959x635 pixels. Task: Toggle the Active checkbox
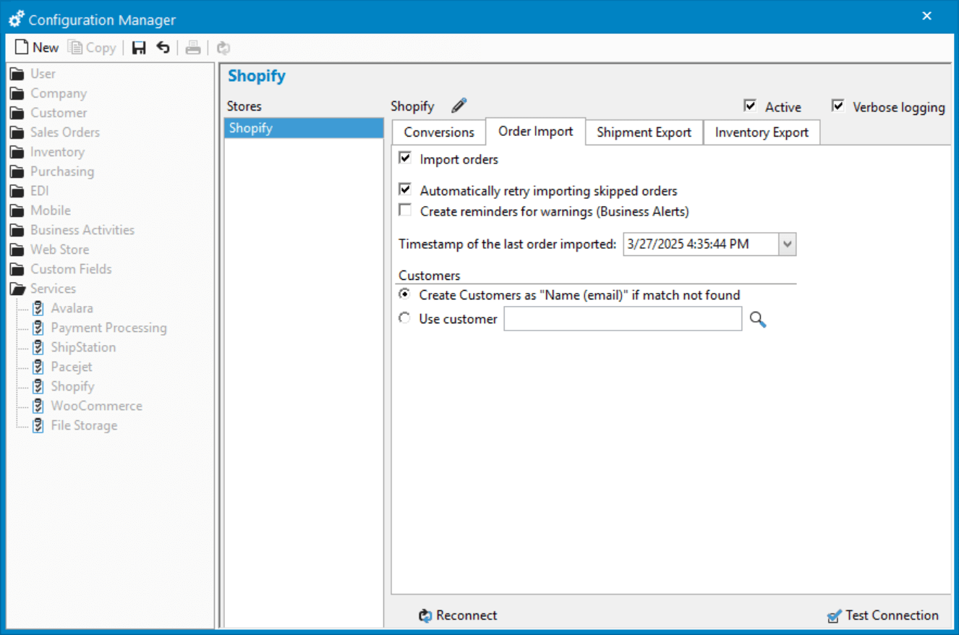tap(750, 106)
